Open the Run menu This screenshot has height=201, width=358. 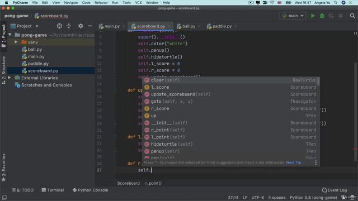pos(115,3)
